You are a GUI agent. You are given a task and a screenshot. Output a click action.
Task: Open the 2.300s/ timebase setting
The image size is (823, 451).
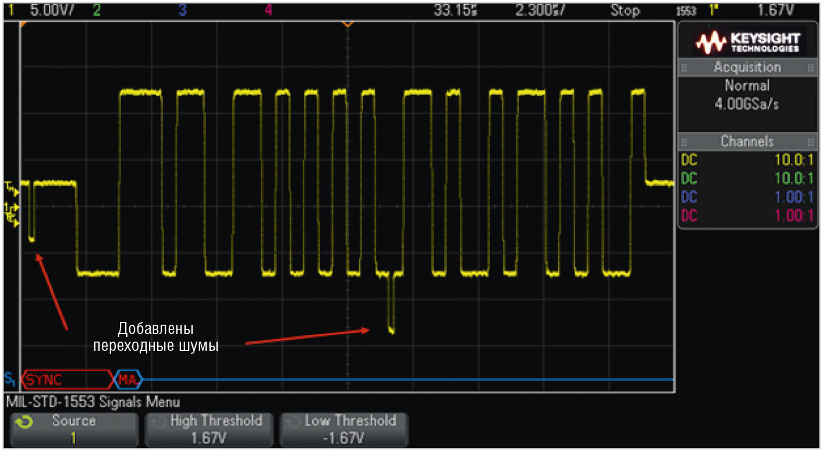[540, 10]
